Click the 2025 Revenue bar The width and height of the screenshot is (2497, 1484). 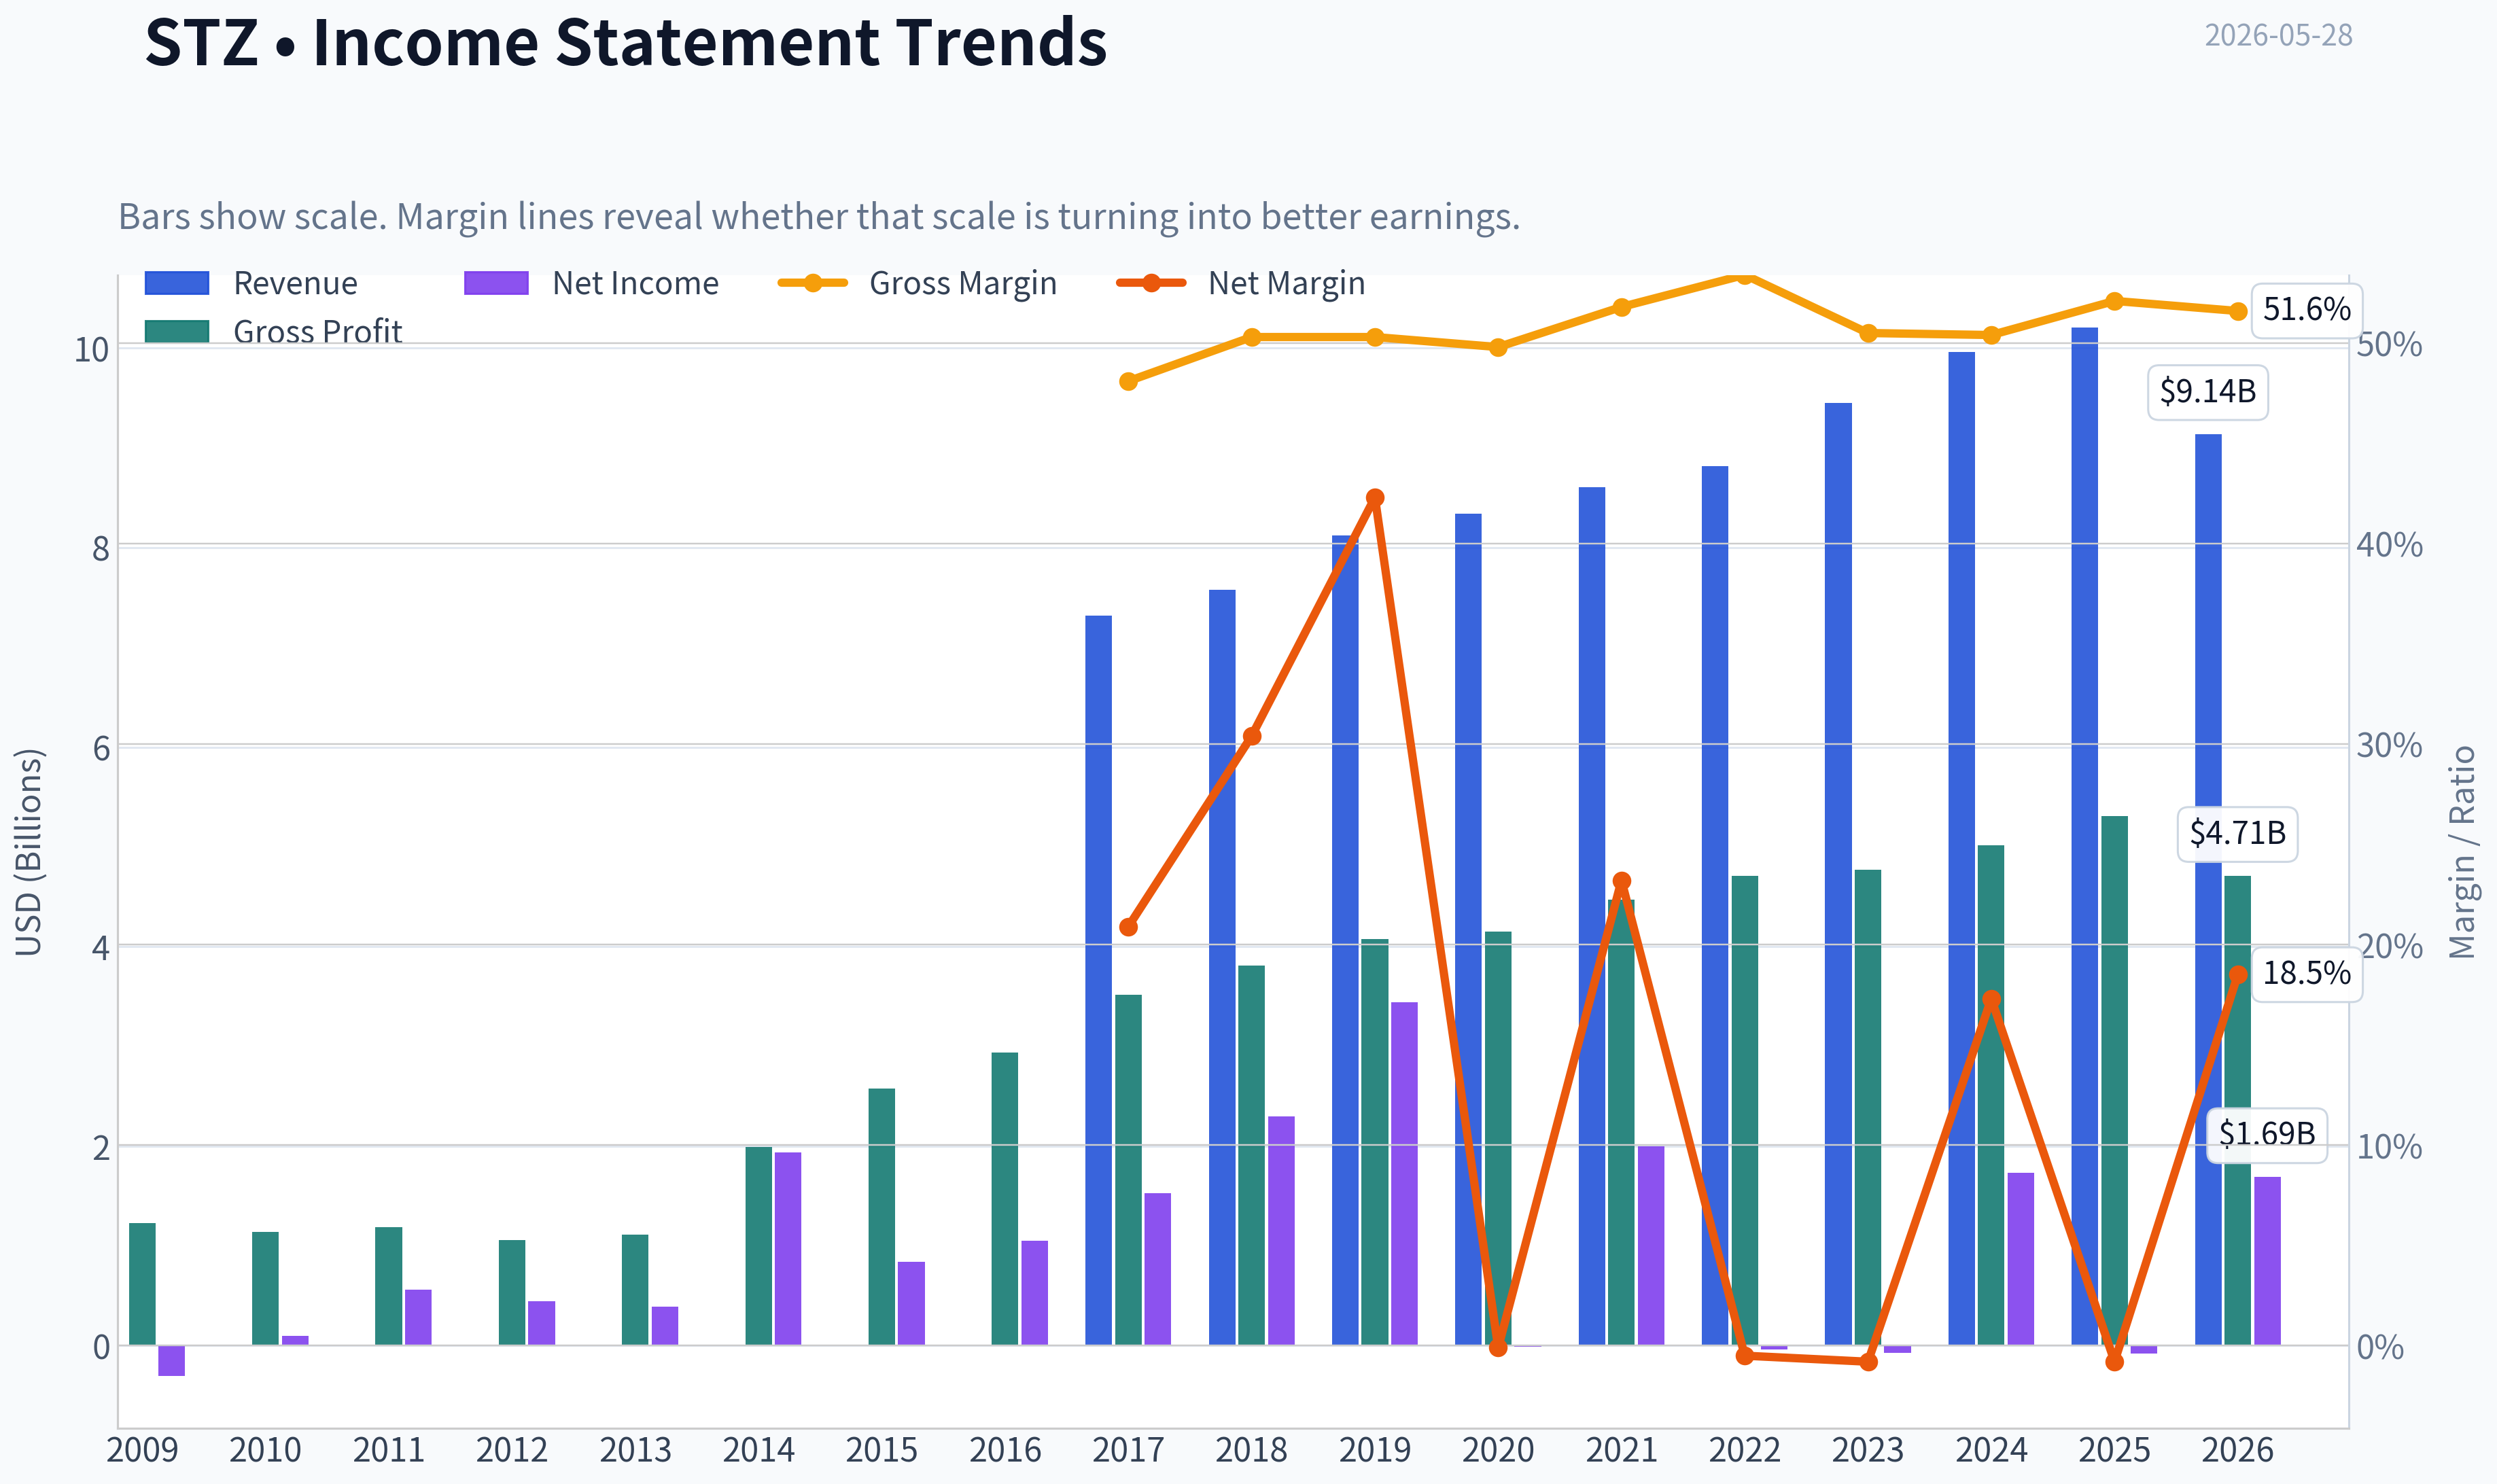click(x=2084, y=836)
